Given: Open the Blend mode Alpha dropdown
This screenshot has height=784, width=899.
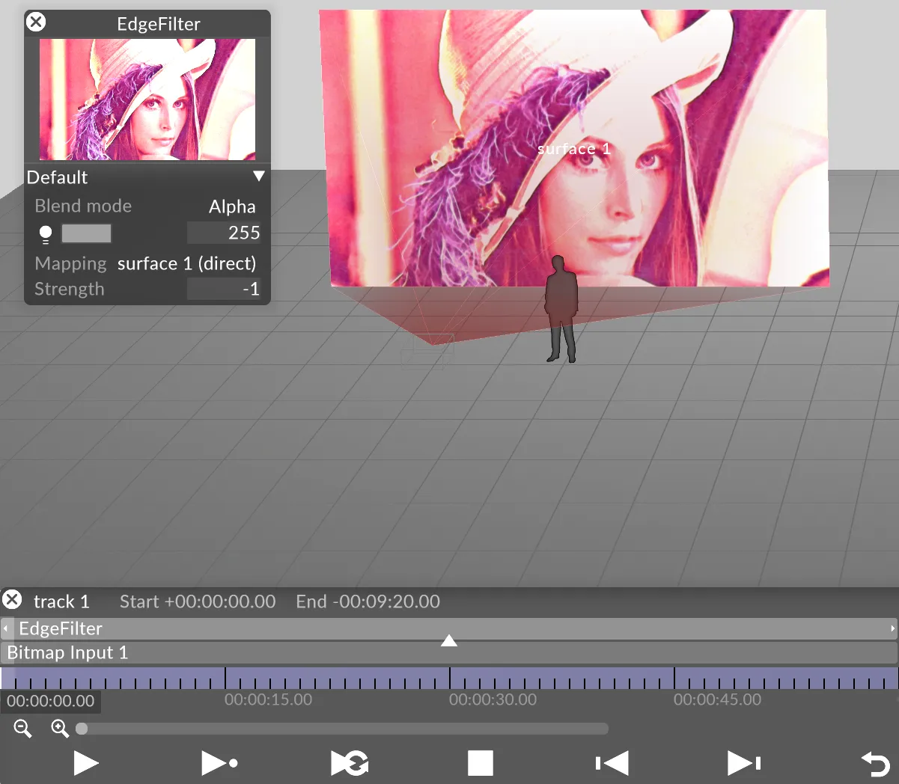Looking at the screenshot, I should pyautogui.click(x=231, y=206).
